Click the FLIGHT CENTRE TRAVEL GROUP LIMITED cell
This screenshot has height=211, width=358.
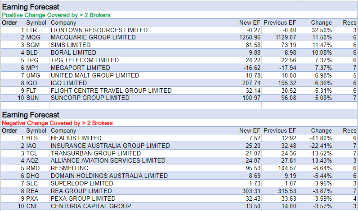pyautogui.click(x=111, y=90)
